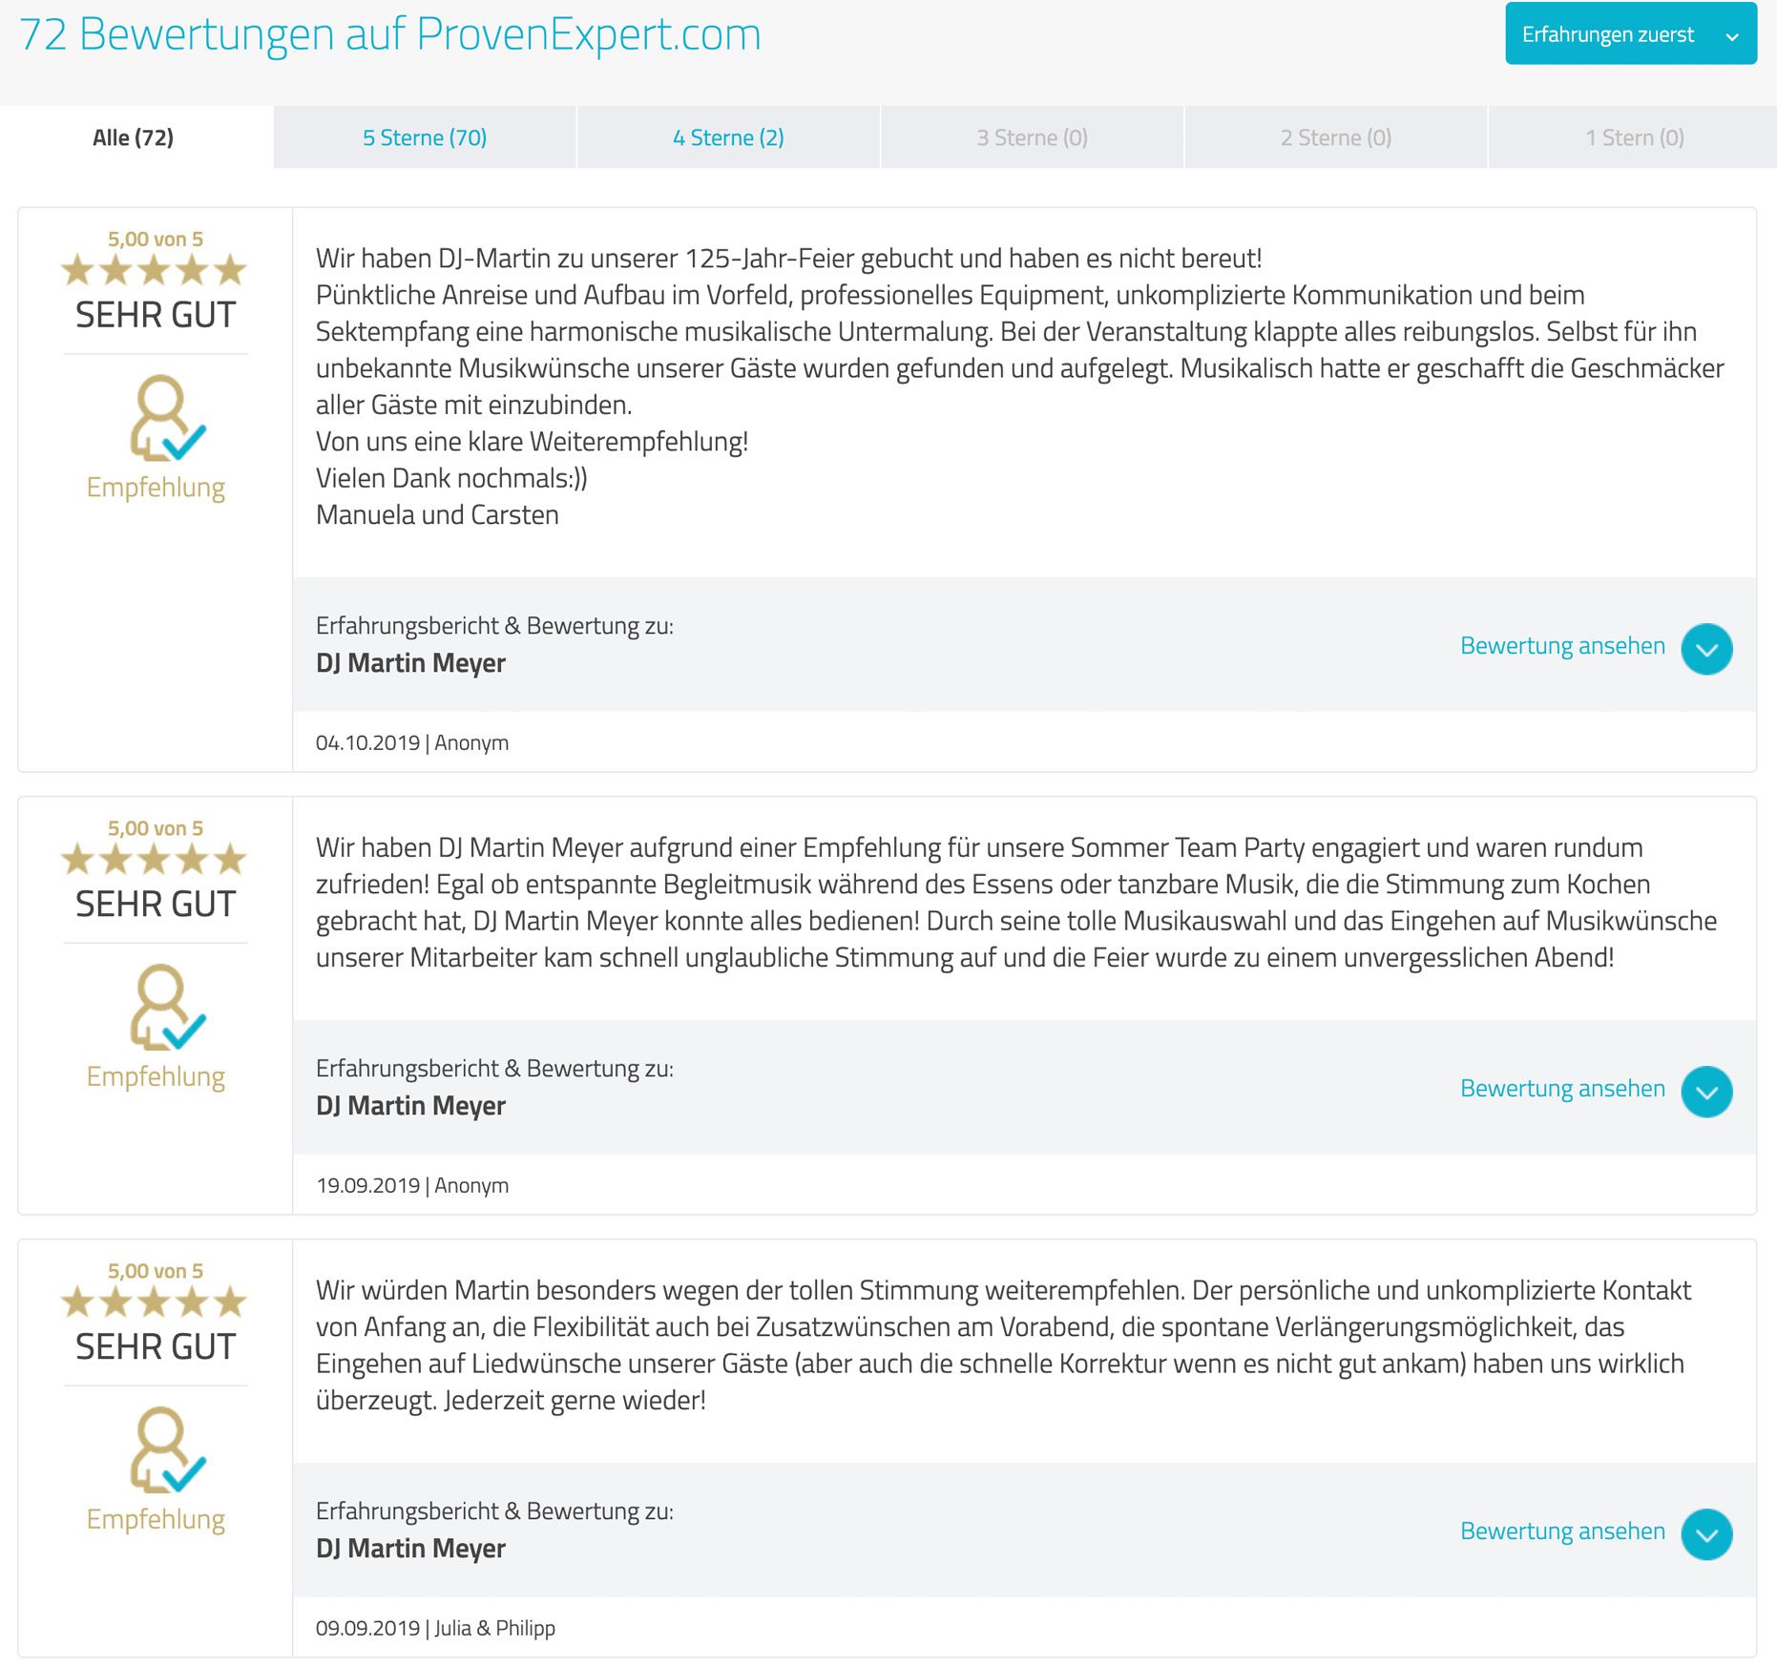Click 'DJ Martin Meyer' name in first review

point(410,663)
